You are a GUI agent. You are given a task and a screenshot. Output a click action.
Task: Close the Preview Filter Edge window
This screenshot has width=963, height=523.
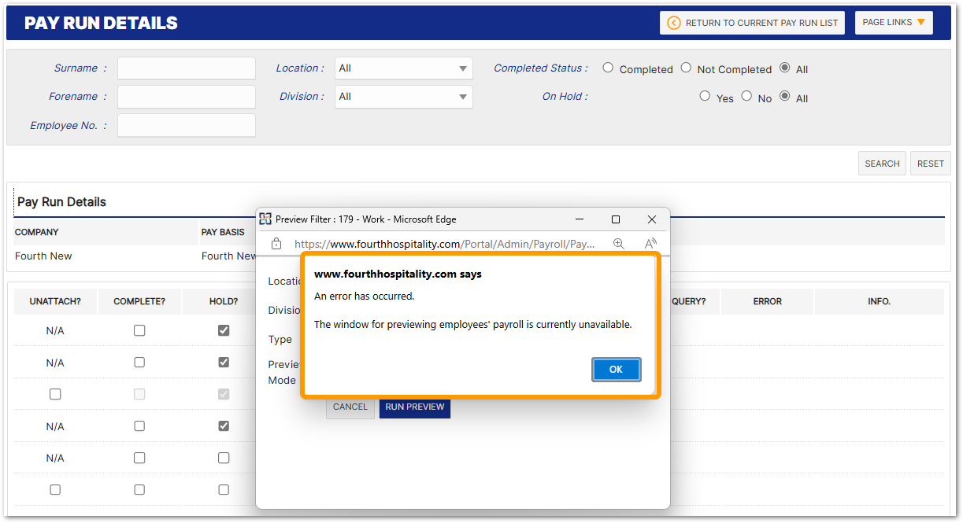652,219
